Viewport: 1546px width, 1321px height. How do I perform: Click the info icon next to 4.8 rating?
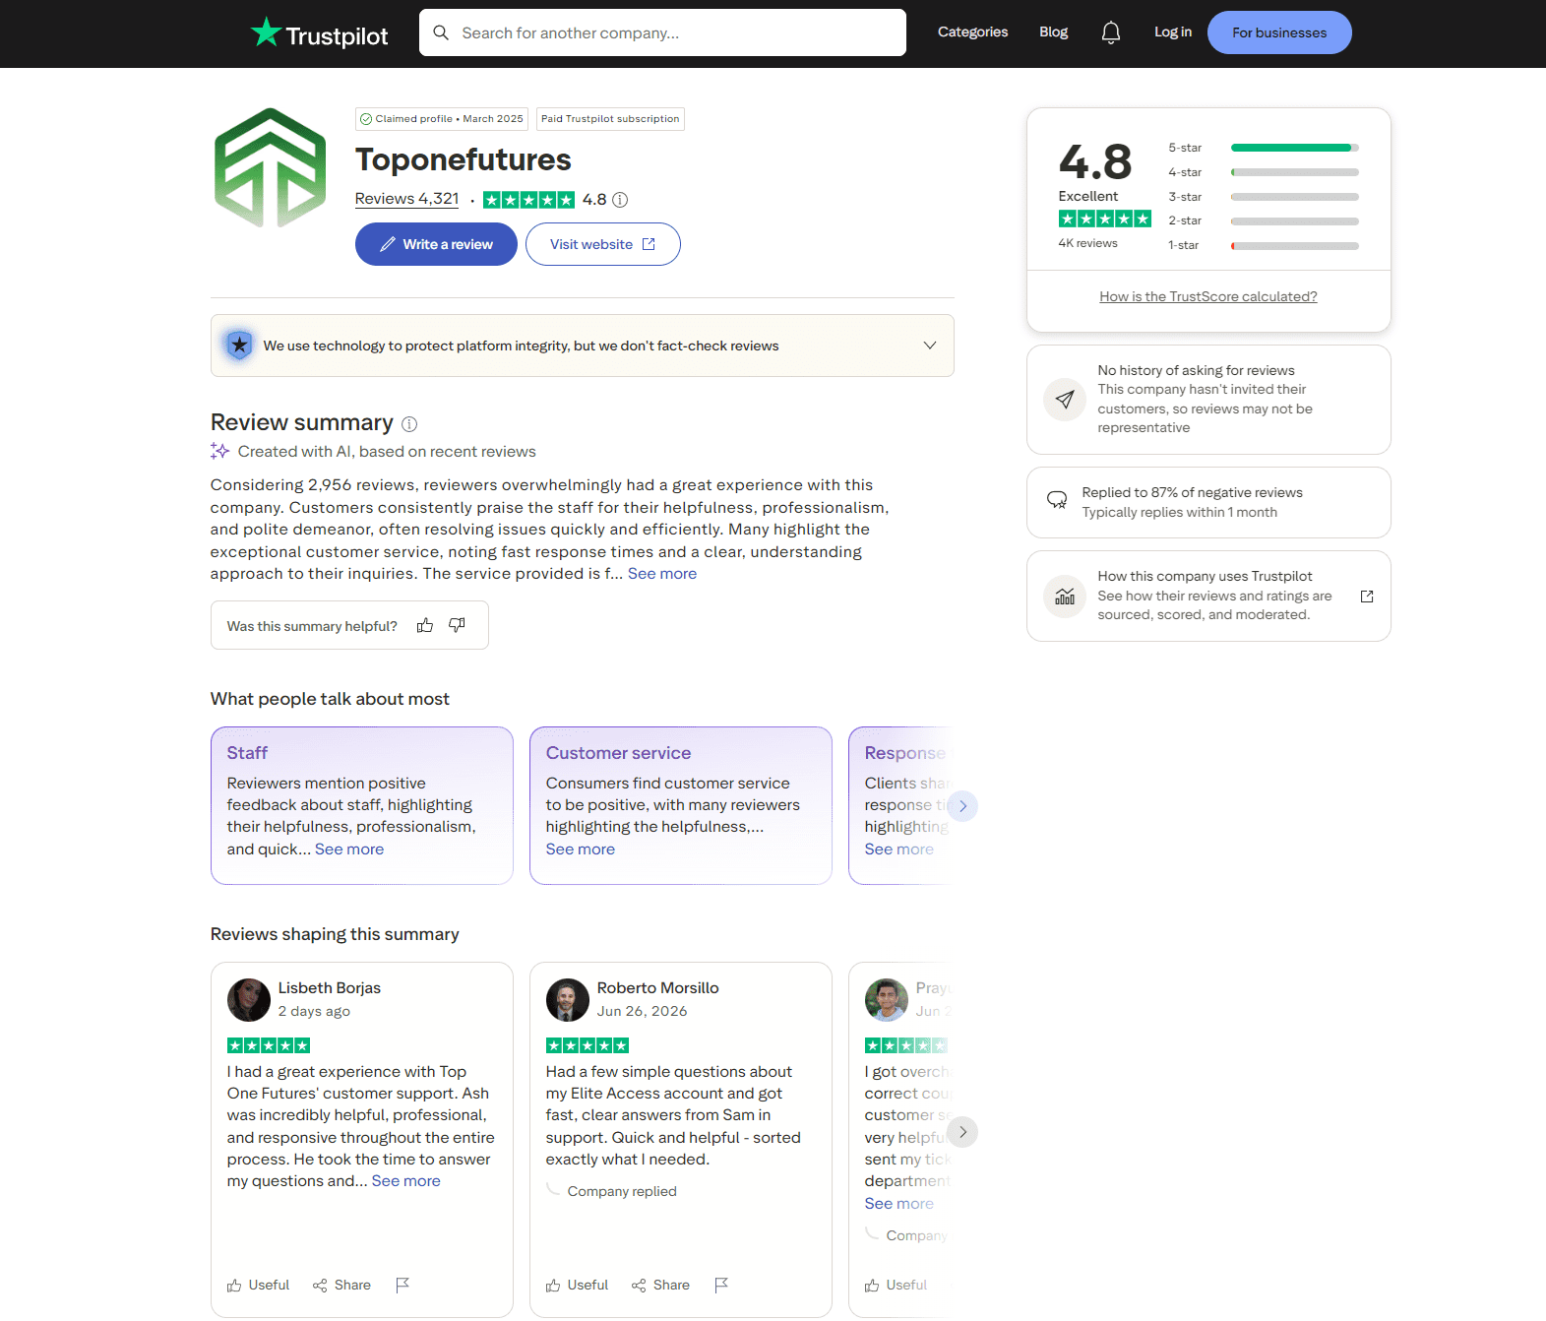pos(620,200)
